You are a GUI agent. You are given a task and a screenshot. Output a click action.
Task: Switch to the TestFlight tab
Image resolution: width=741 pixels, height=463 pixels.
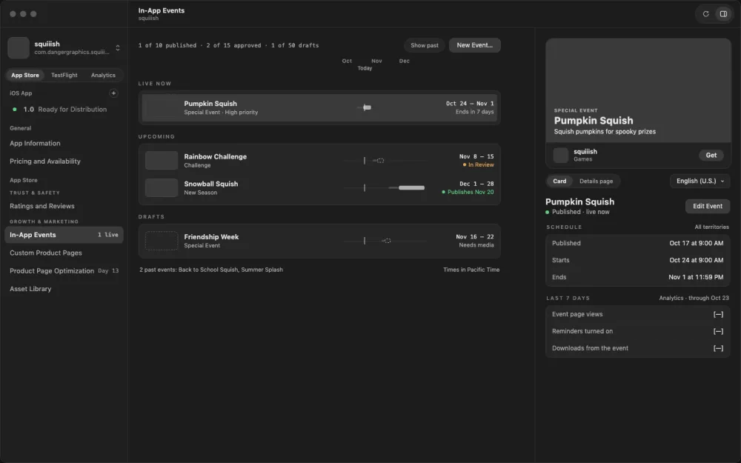pos(64,75)
